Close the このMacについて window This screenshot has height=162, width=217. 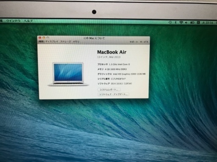(x=40, y=38)
